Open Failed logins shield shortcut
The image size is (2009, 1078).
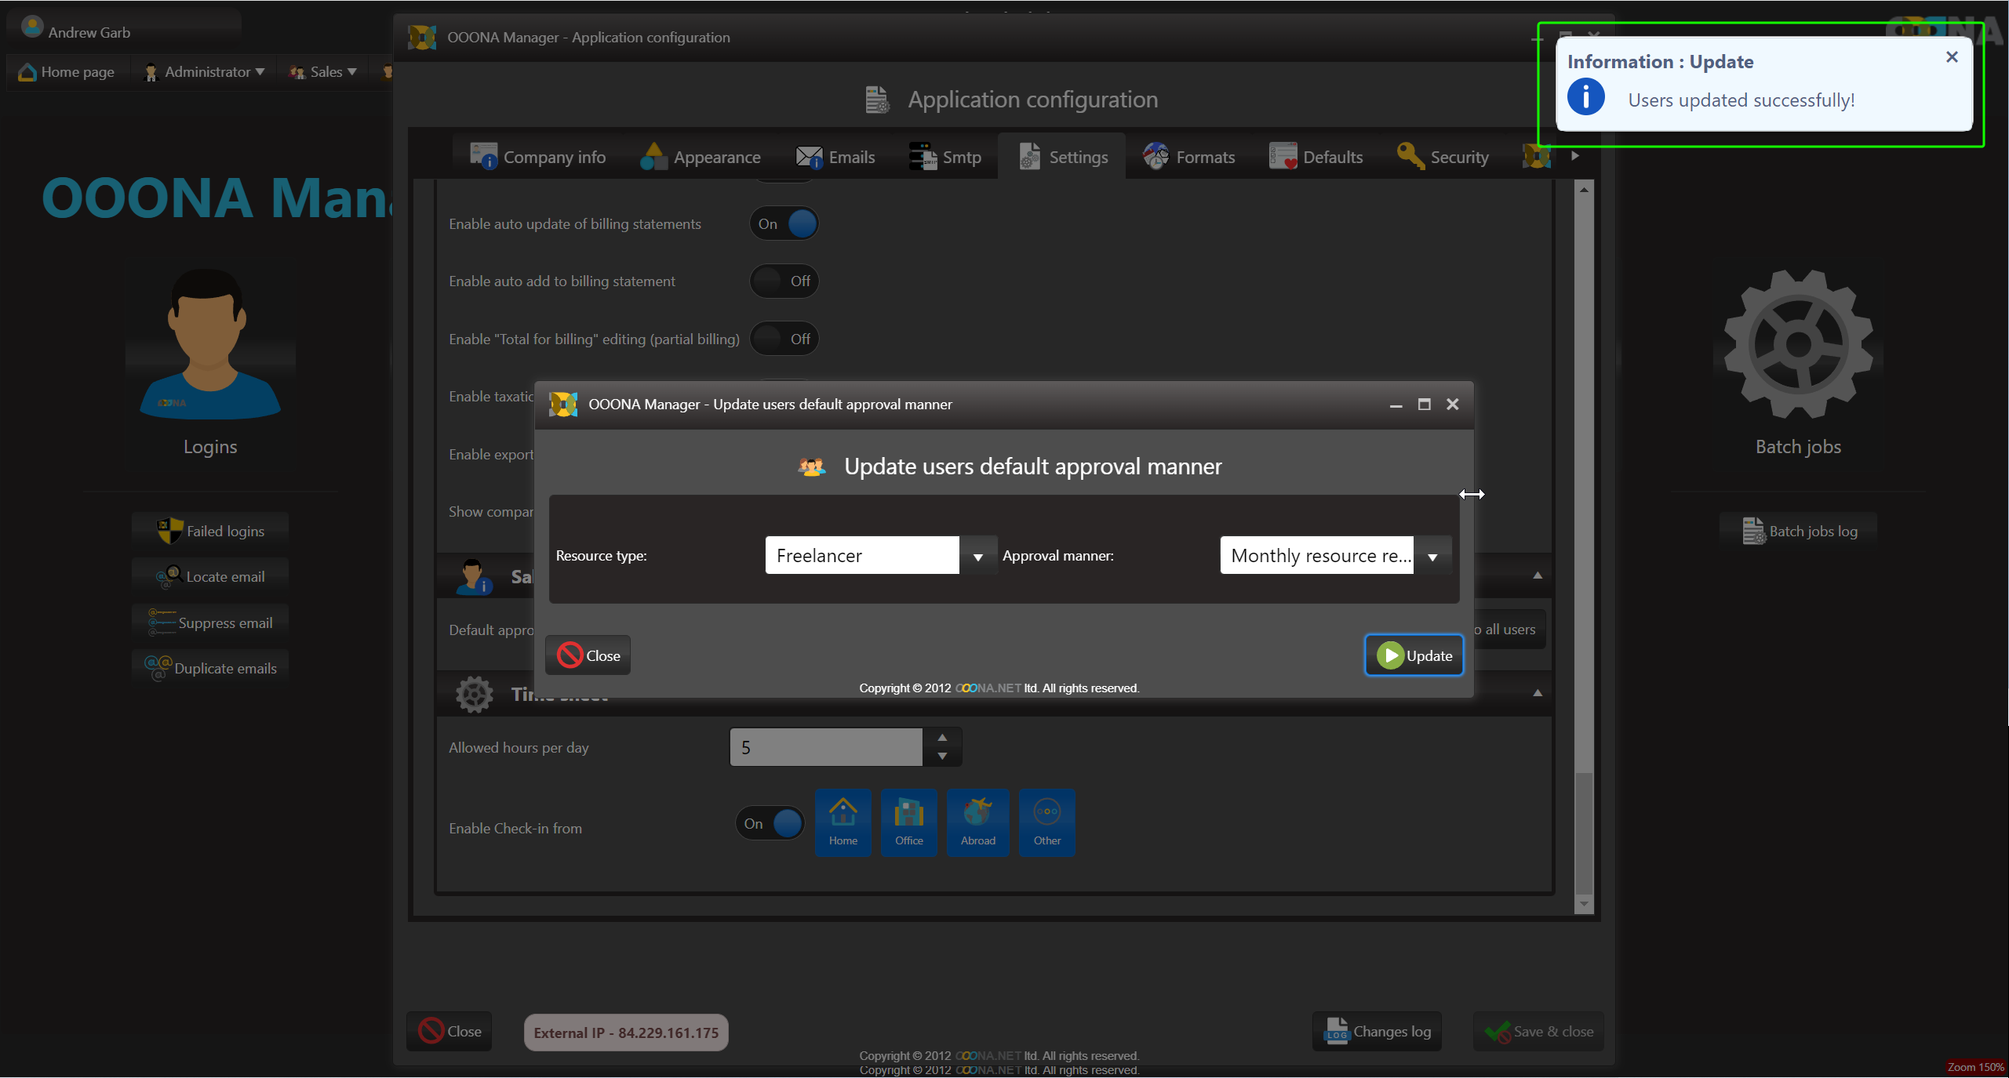click(210, 531)
